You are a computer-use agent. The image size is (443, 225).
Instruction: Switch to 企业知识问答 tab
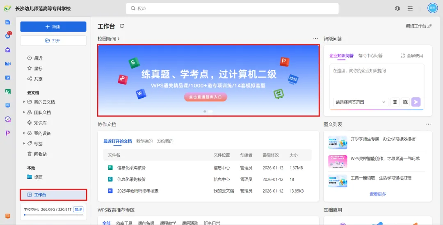341,56
